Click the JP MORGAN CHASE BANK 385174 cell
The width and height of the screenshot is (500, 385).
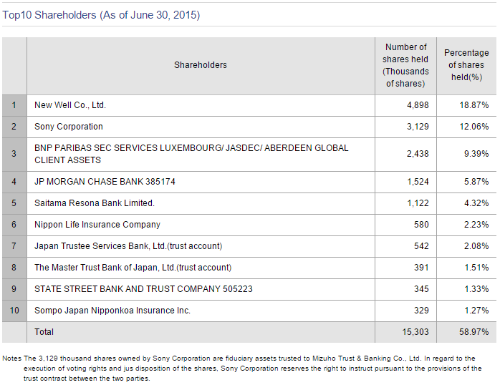click(105, 182)
